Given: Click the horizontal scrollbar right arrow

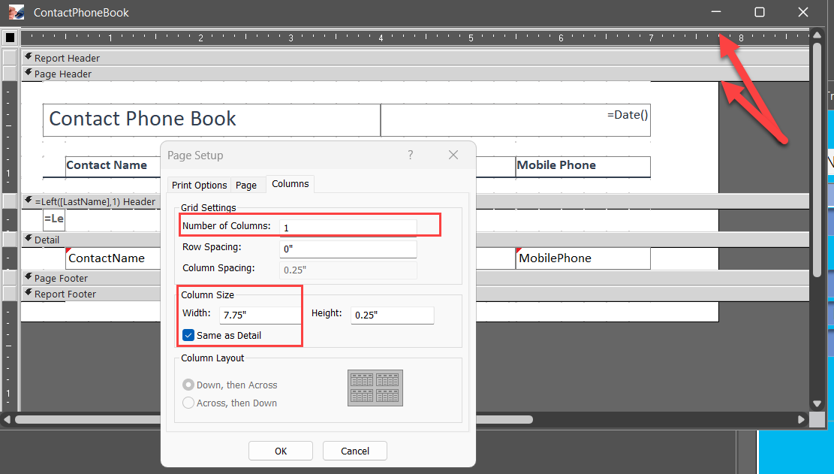Looking at the screenshot, I should click(x=802, y=419).
